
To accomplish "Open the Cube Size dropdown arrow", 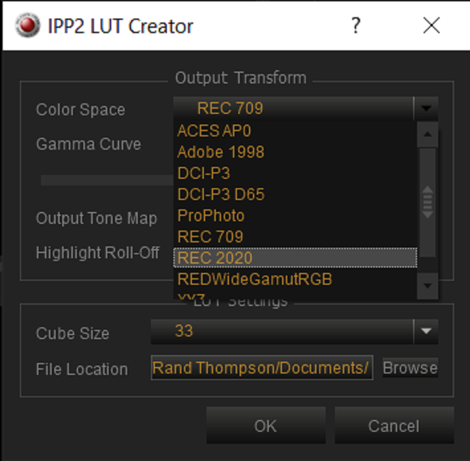I will (x=426, y=331).
